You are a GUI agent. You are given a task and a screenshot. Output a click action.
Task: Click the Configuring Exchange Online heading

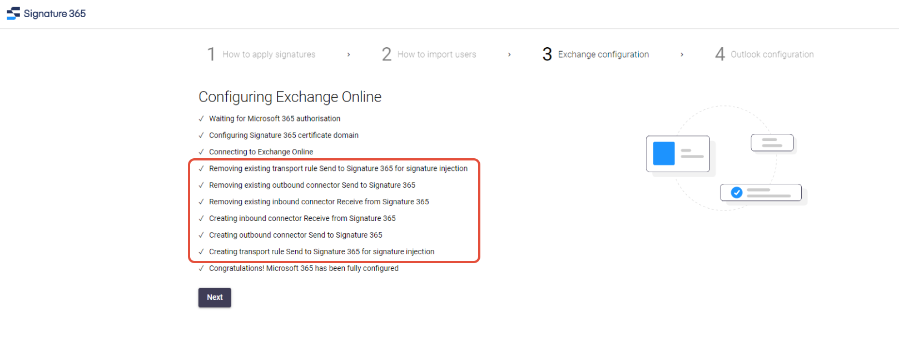pos(290,97)
